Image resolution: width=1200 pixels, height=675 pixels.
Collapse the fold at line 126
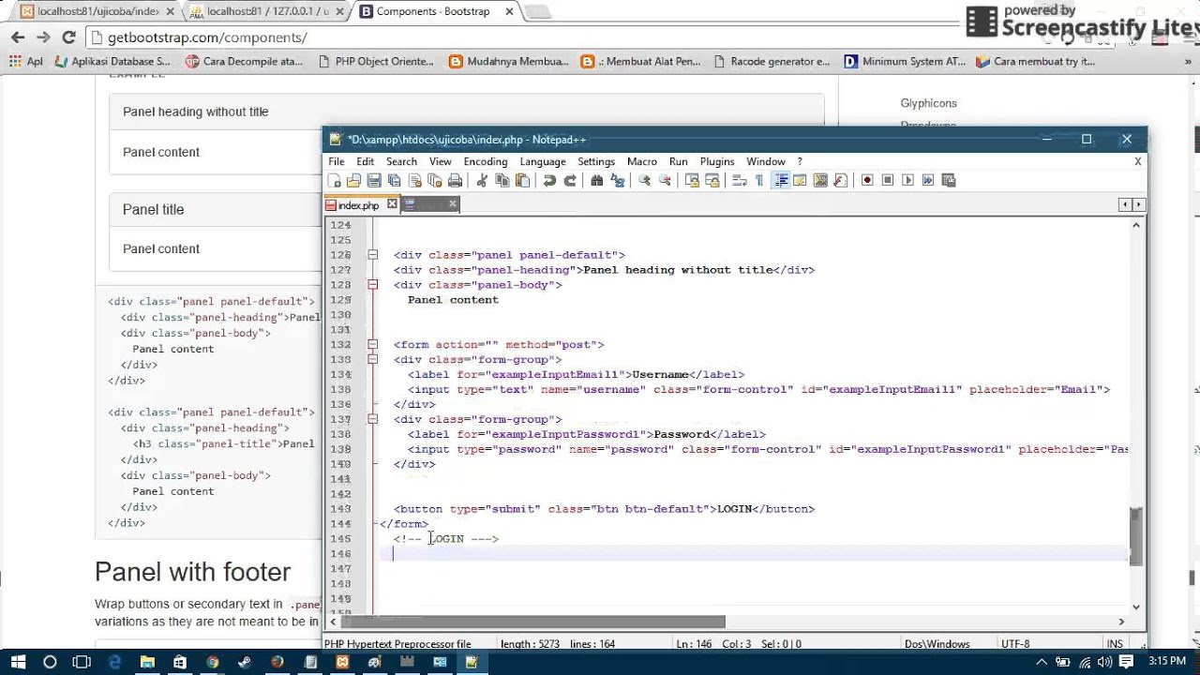coord(372,255)
